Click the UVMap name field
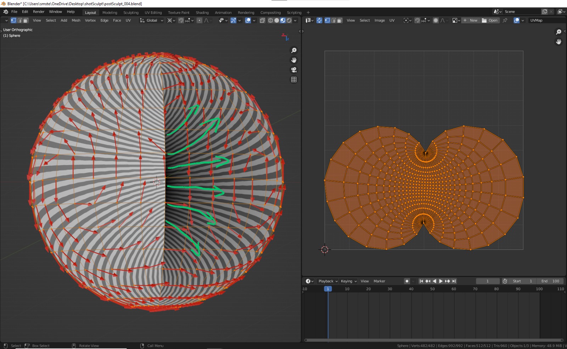567x349 pixels. [542, 20]
